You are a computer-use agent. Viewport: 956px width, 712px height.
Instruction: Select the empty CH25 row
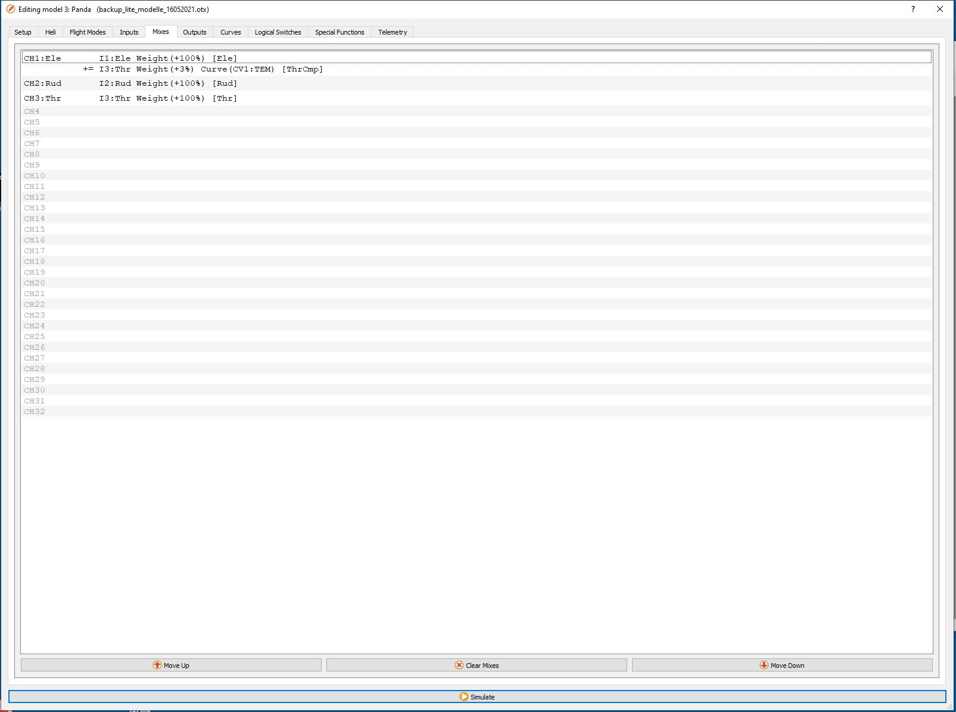pyautogui.click(x=477, y=337)
